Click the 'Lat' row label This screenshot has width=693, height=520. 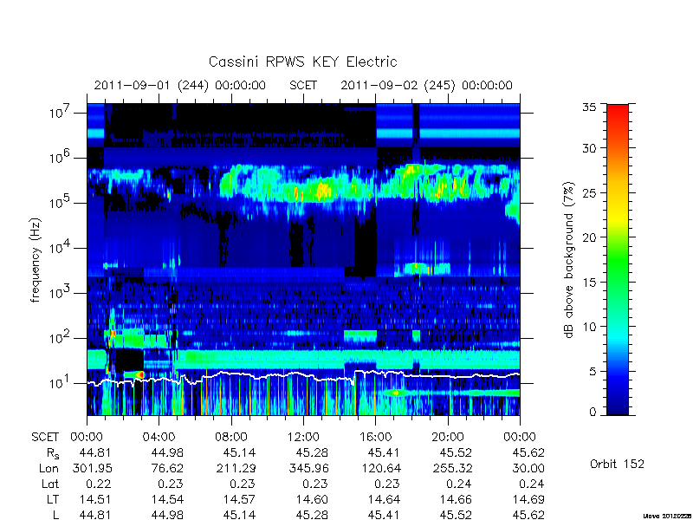50,484
